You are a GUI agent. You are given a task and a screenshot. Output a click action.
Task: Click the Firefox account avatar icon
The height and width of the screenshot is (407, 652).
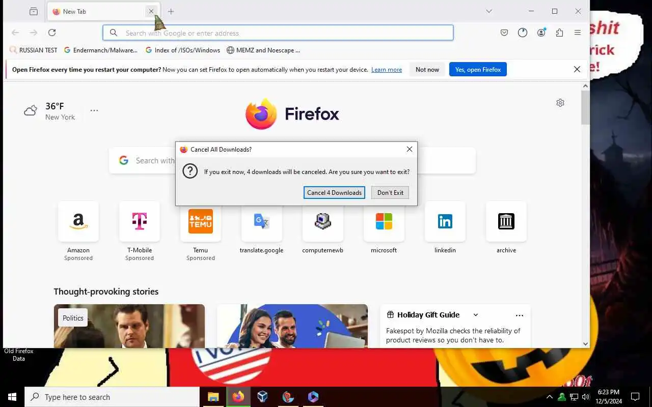(541, 33)
